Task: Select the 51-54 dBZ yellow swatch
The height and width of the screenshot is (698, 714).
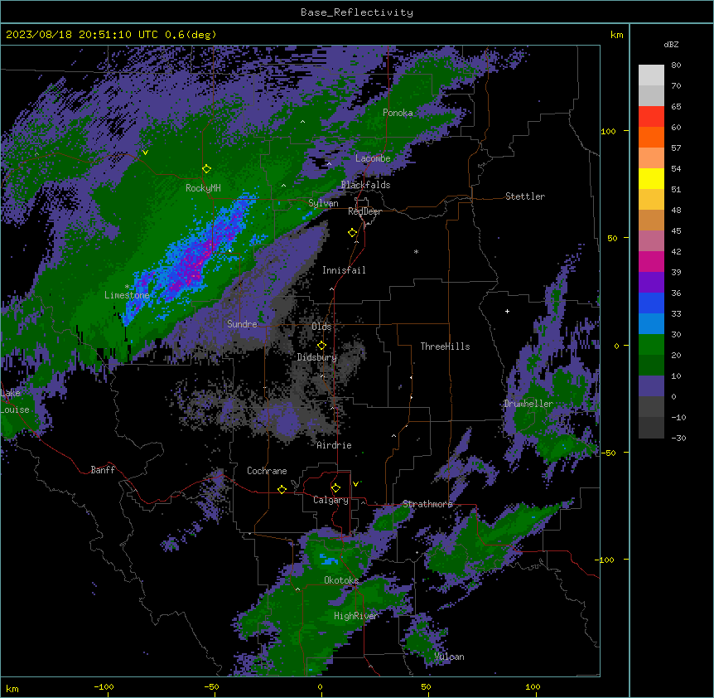Action: [651, 178]
